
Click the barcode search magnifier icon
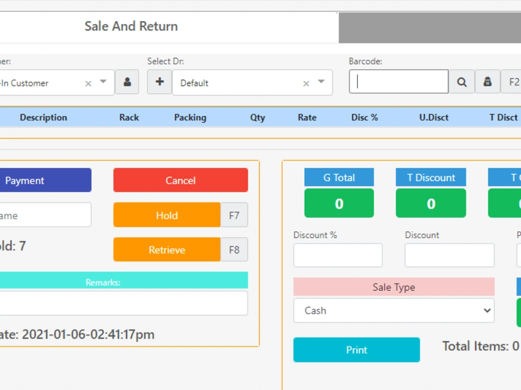pyautogui.click(x=462, y=82)
